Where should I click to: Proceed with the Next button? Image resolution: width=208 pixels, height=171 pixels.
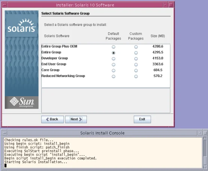pos(76,119)
